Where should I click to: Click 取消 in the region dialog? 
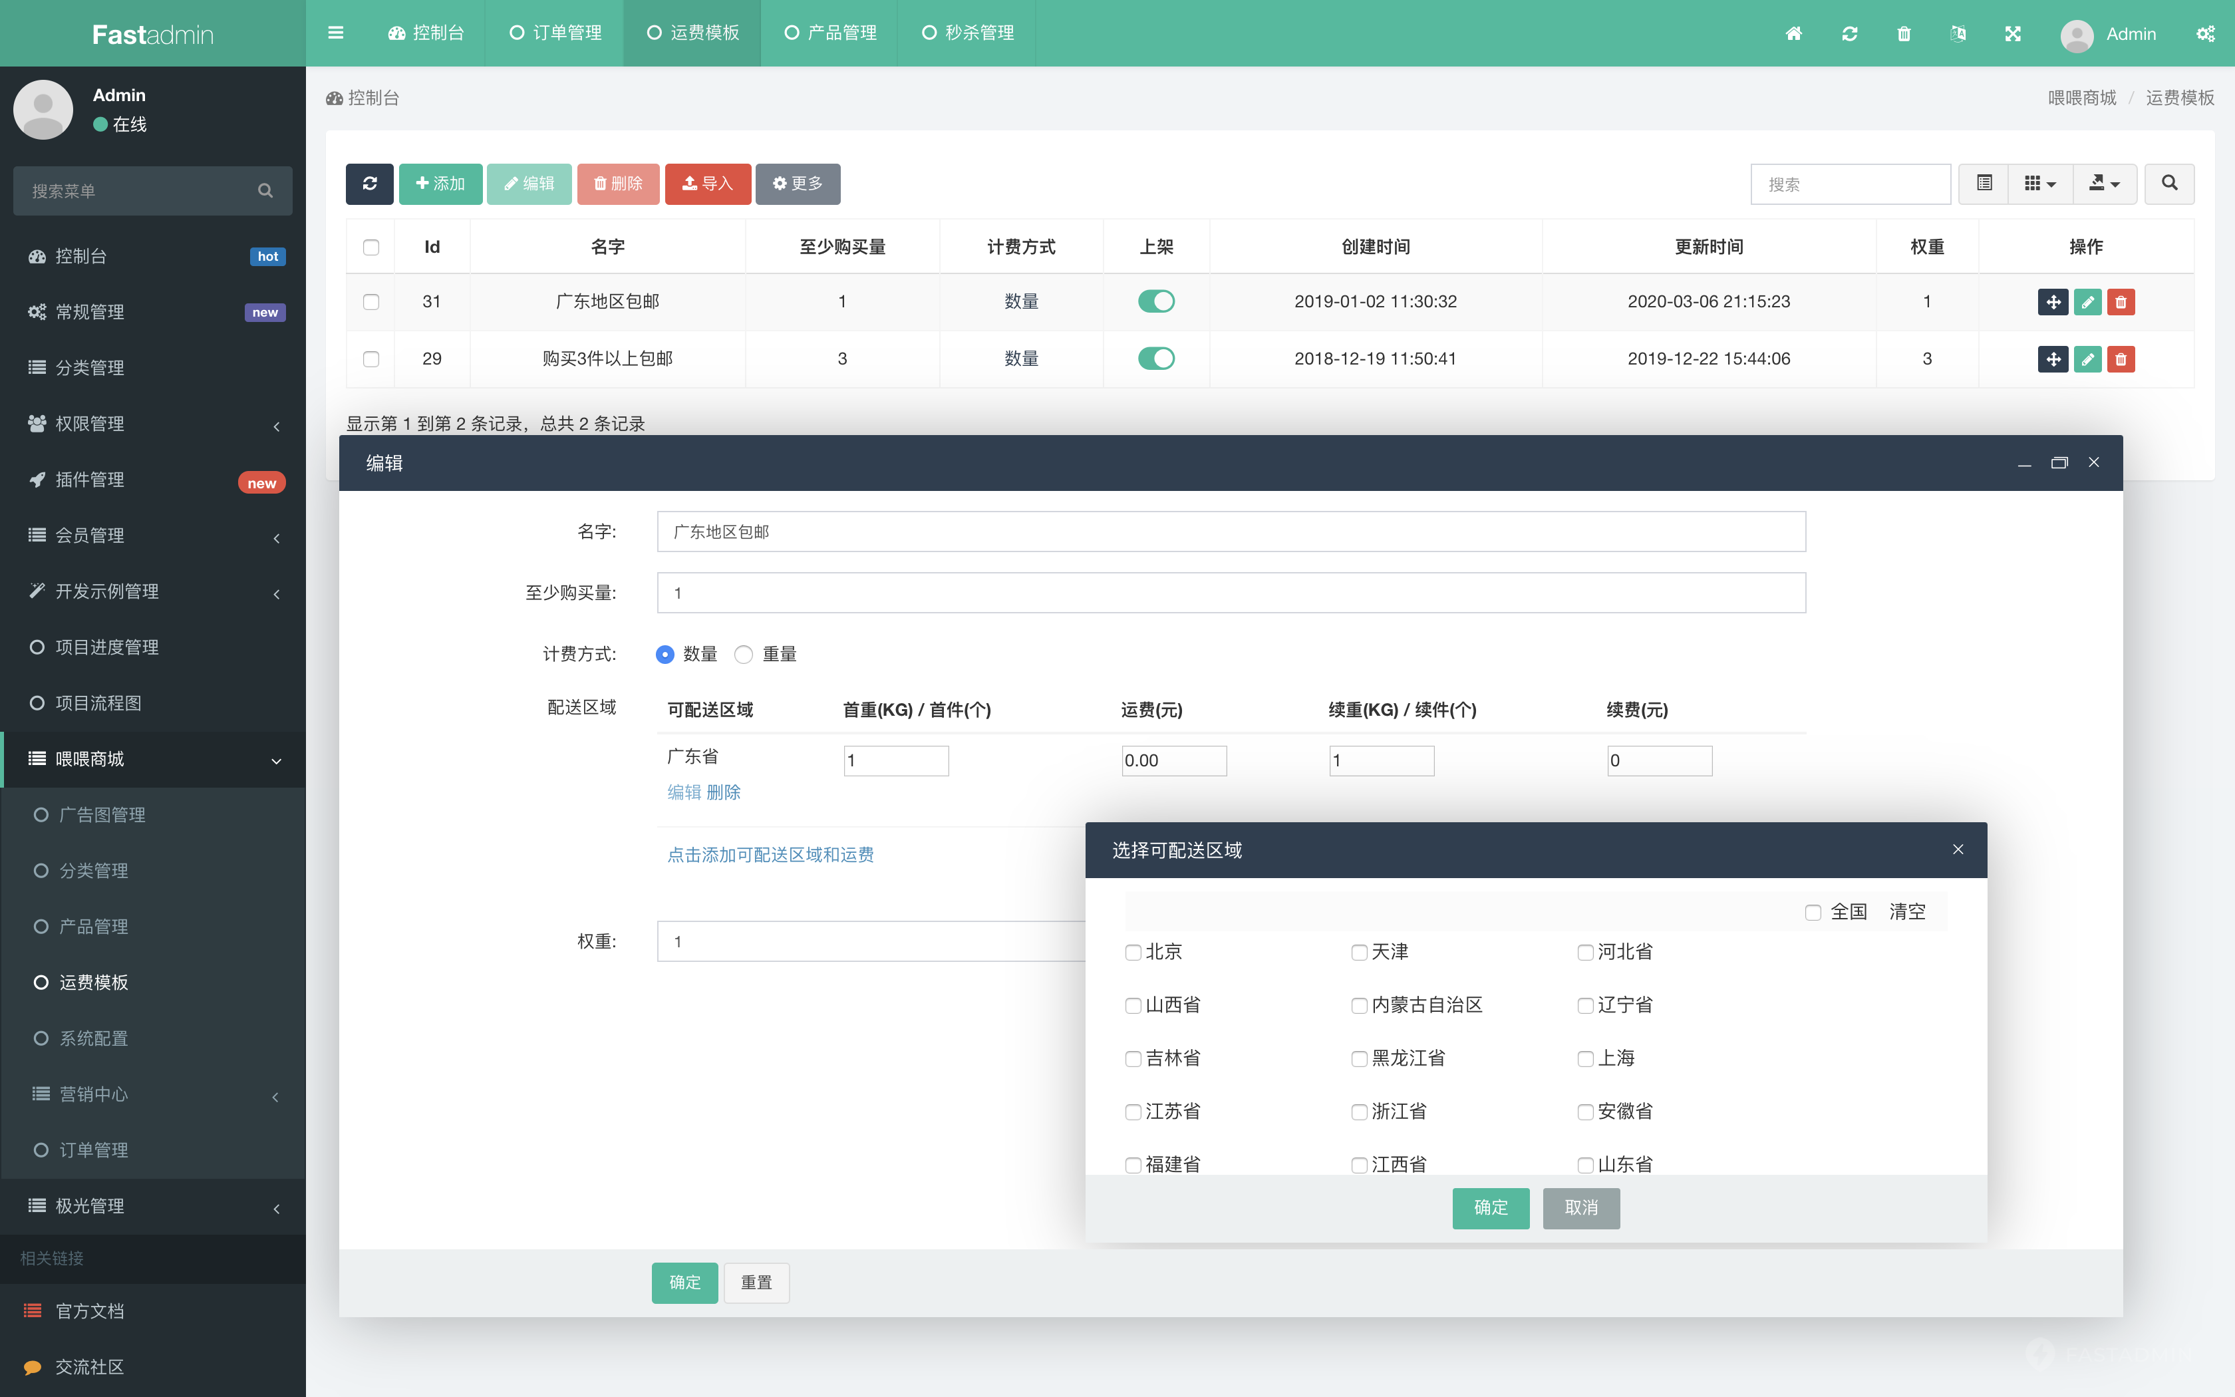1580,1207
